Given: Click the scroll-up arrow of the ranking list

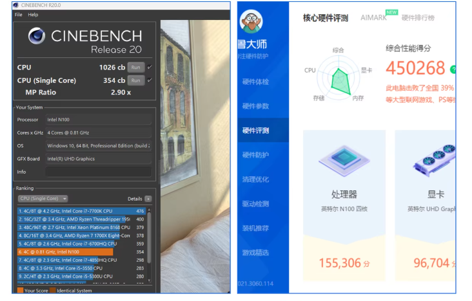Looking at the screenshot, I should [149, 210].
